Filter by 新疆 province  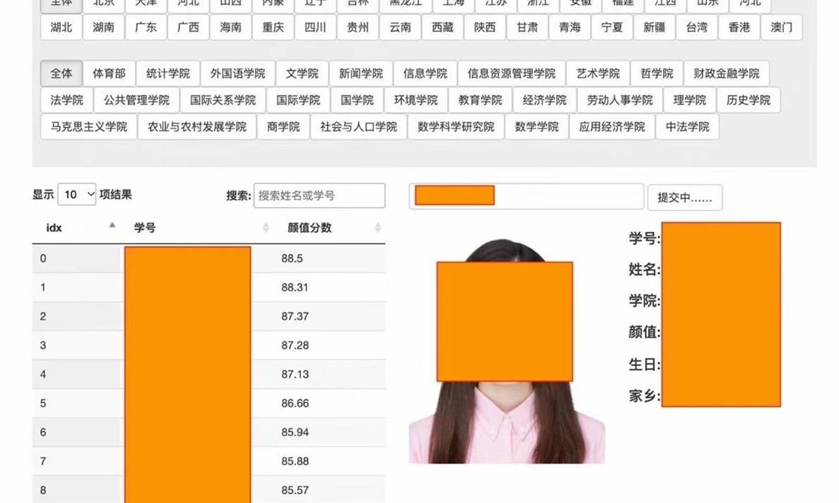(654, 27)
